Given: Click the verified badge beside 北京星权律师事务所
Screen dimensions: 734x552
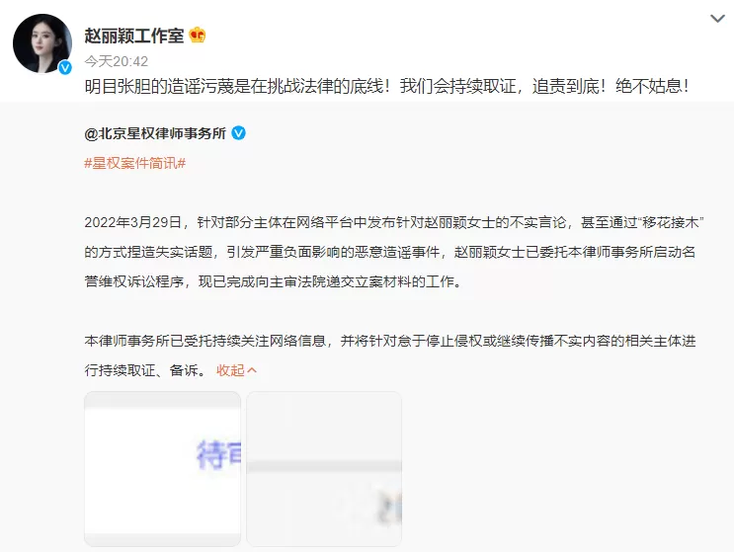Looking at the screenshot, I should (x=239, y=133).
